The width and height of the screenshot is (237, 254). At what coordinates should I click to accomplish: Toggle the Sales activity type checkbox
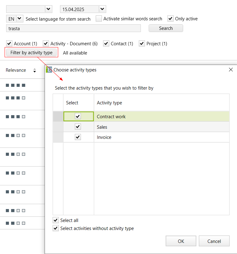point(78,127)
